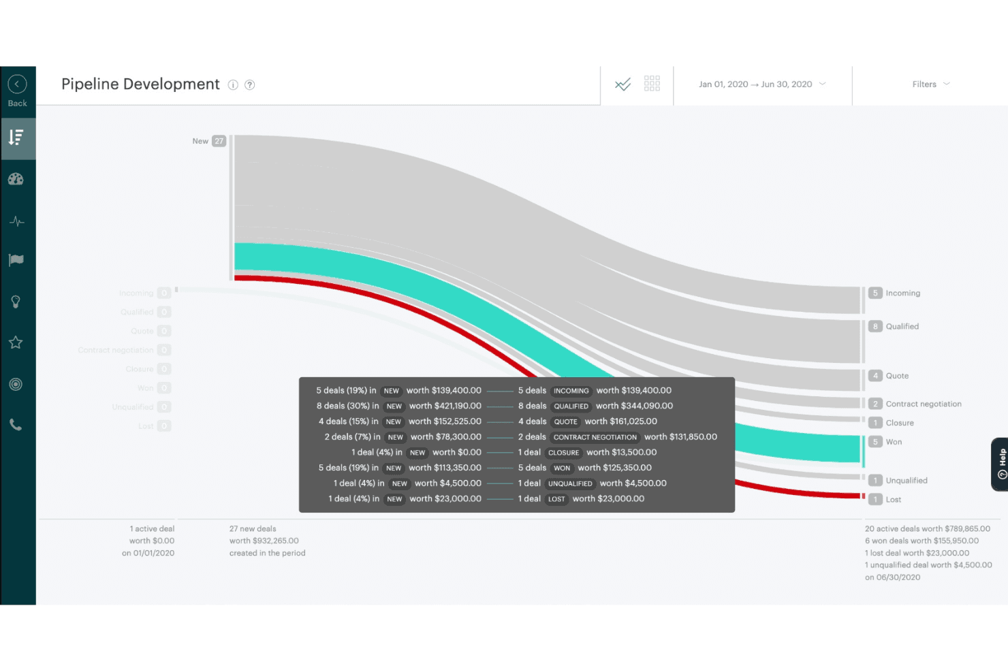Select the Quote stage with 4 deals
Viewport: 1008px width, 672px height.
(889, 376)
